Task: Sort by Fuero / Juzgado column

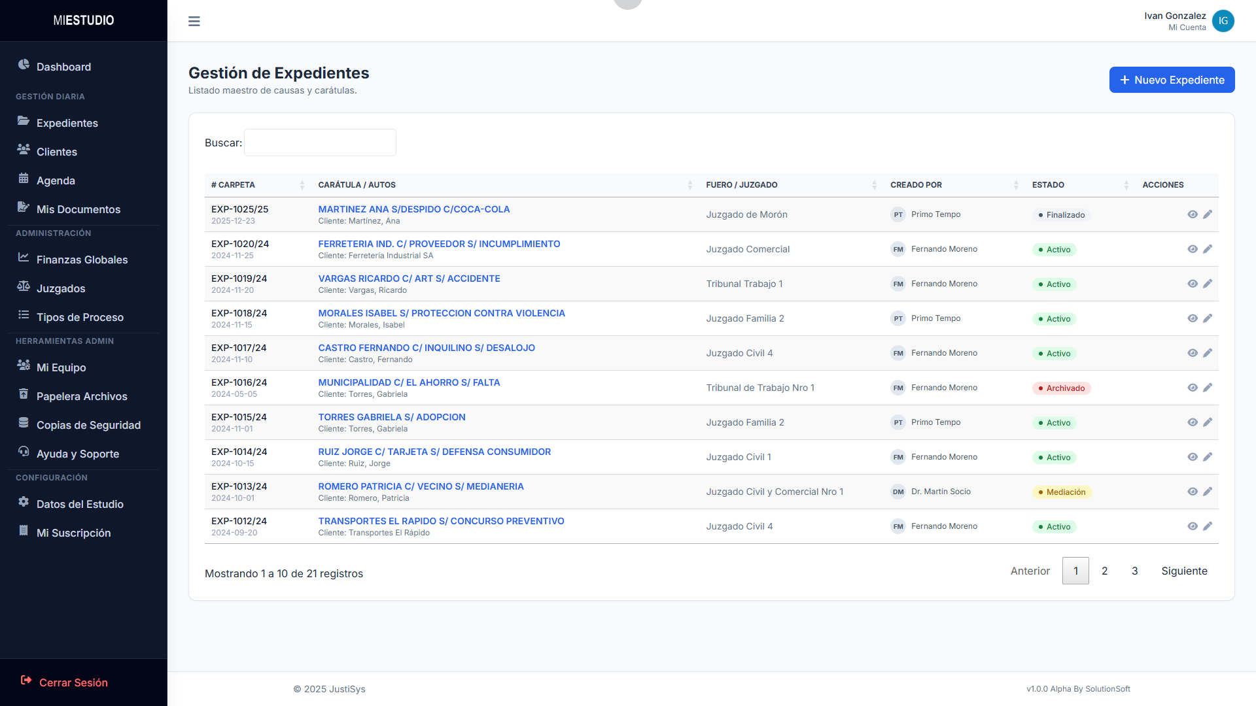Action: pyautogui.click(x=874, y=185)
